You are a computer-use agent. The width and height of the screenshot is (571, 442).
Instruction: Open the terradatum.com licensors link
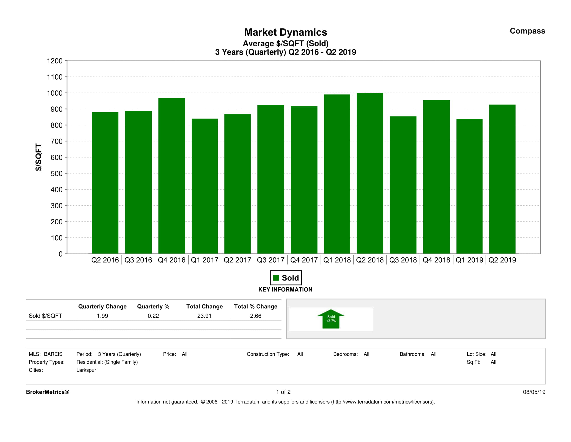click(382, 402)
